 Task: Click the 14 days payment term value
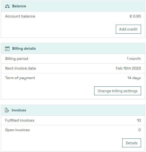134,78
